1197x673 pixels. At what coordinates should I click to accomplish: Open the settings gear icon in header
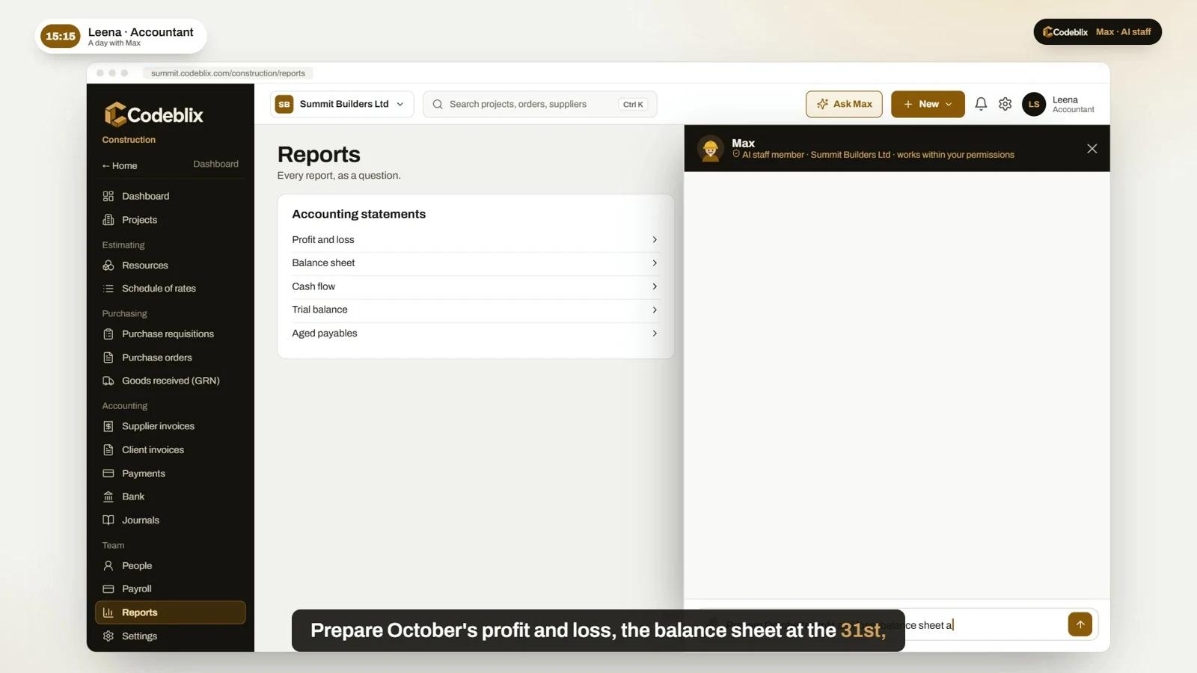tap(1005, 104)
